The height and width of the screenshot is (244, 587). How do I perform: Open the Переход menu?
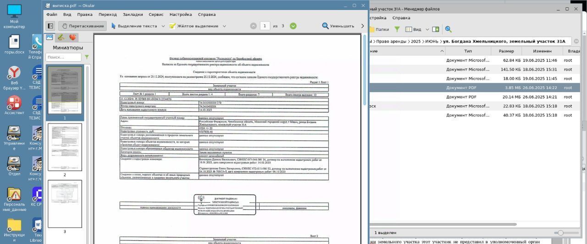pyautogui.click(x=108, y=15)
